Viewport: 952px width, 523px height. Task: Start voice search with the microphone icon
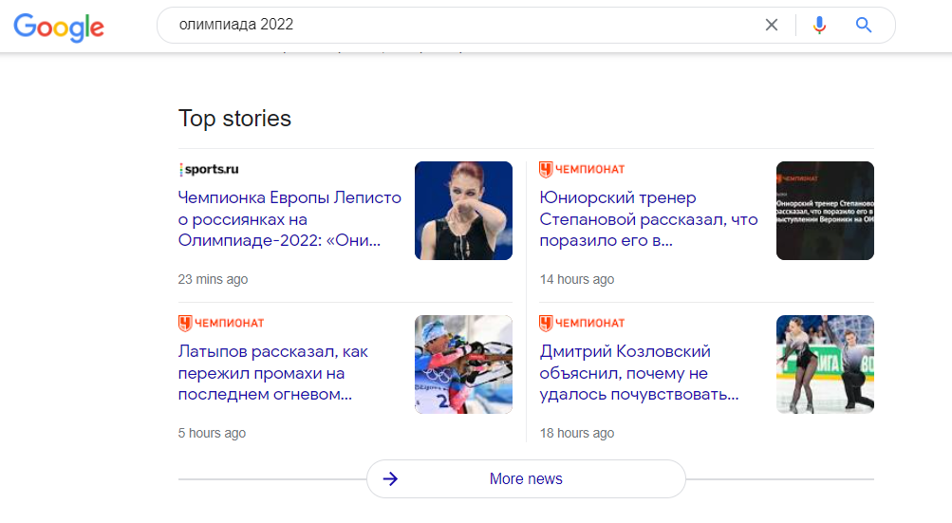(x=819, y=26)
